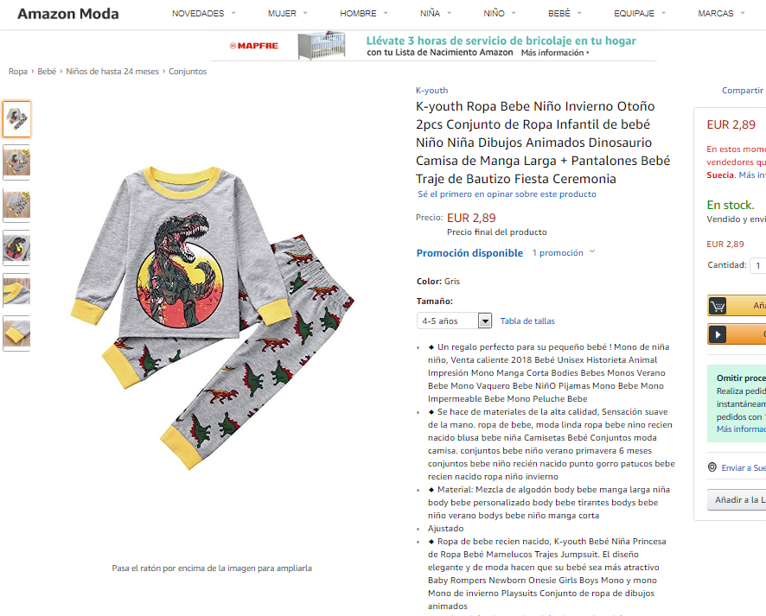Open the EQUIPAJE menu dropdown

(640, 14)
